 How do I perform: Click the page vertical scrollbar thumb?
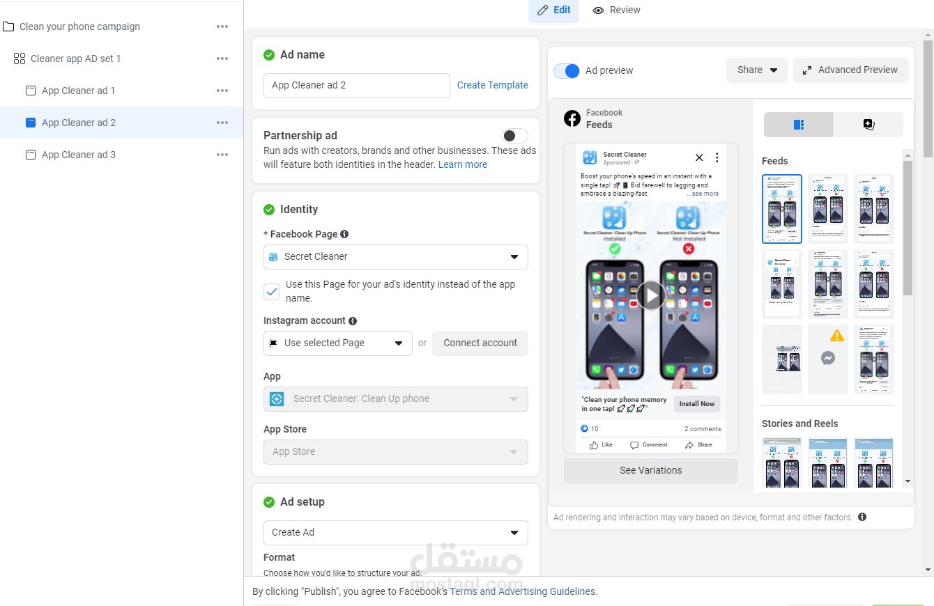coord(928,99)
